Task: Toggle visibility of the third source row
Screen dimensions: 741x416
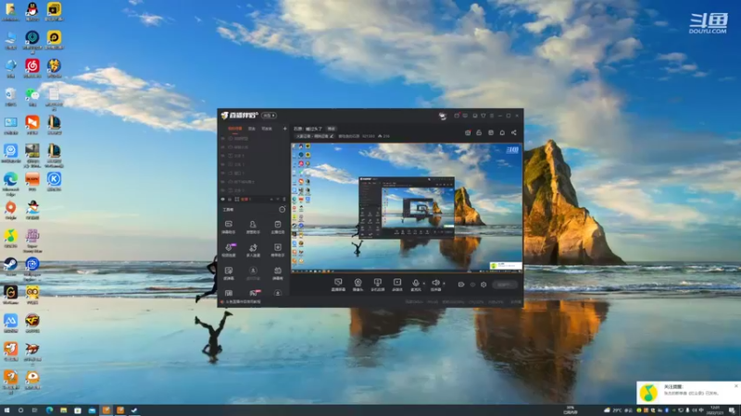Action: 223,155
